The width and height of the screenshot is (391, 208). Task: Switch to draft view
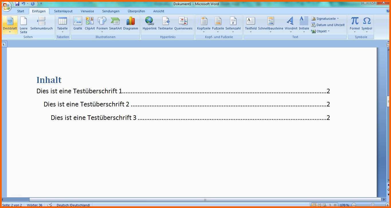[335, 205]
